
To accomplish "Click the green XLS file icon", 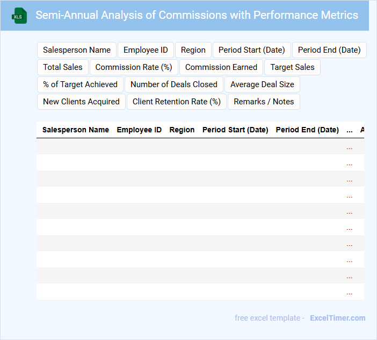I will point(19,16).
